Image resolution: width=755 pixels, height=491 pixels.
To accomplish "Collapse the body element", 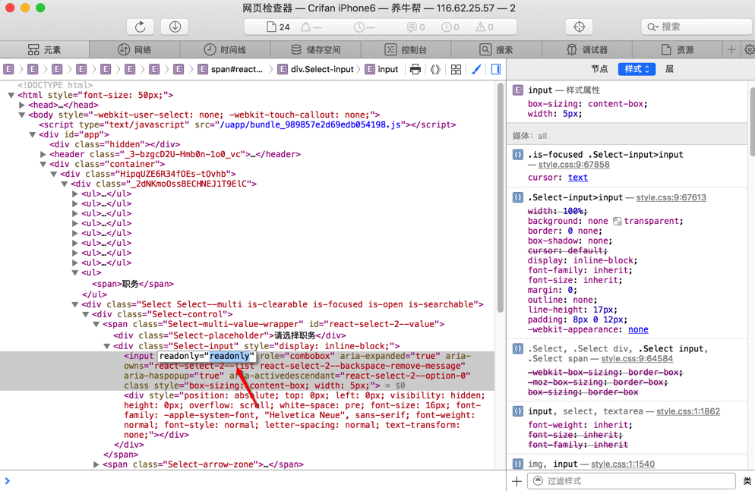I will [21, 115].
